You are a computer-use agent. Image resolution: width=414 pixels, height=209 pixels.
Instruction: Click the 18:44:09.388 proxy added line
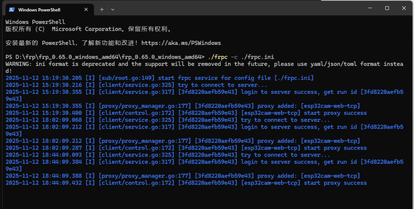pos(183,176)
